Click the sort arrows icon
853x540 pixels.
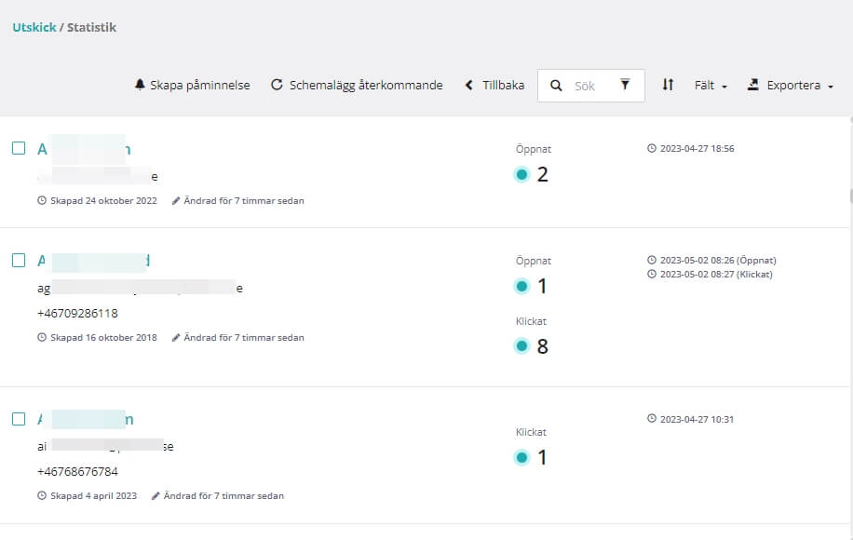[x=668, y=85]
